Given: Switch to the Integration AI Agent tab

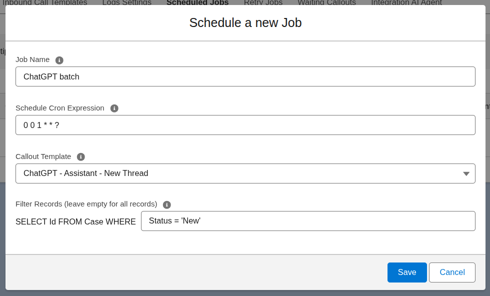Looking at the screenshot, I should pos(406,2).
